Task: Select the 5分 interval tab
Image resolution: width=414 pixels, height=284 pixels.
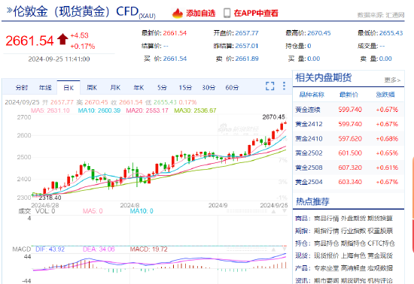Action: tap(162, 87)
